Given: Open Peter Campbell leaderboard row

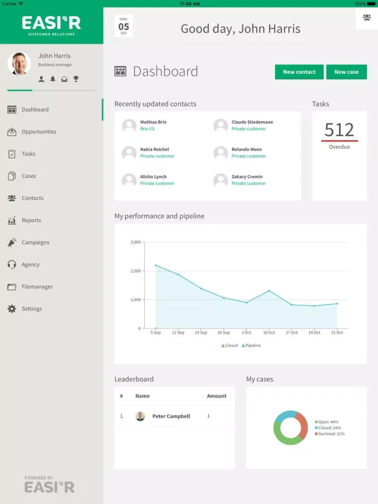Looking at the screenshot, I should tap(175, 416).
